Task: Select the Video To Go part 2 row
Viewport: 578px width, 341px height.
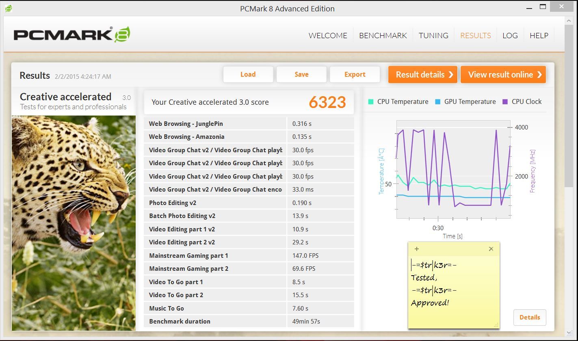Action: tap(249, 295)
